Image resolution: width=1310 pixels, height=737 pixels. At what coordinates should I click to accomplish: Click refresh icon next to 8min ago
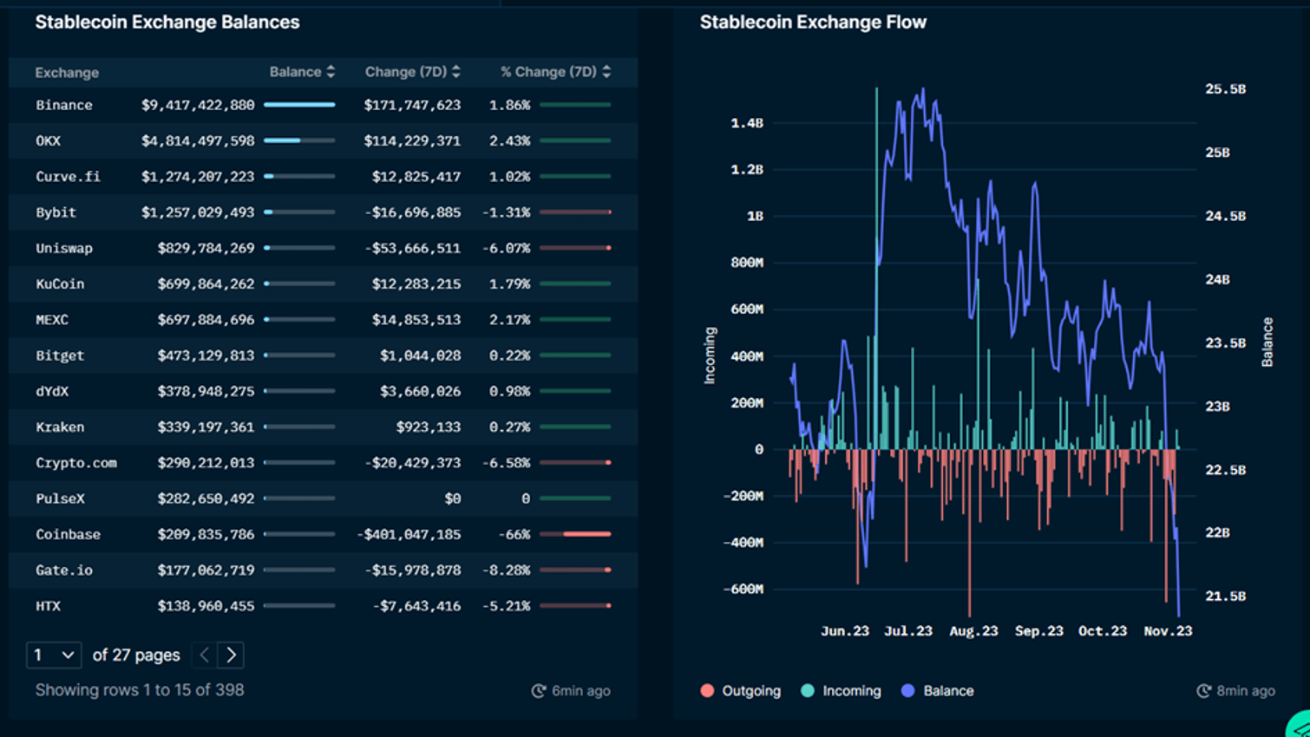[1203, 691]
